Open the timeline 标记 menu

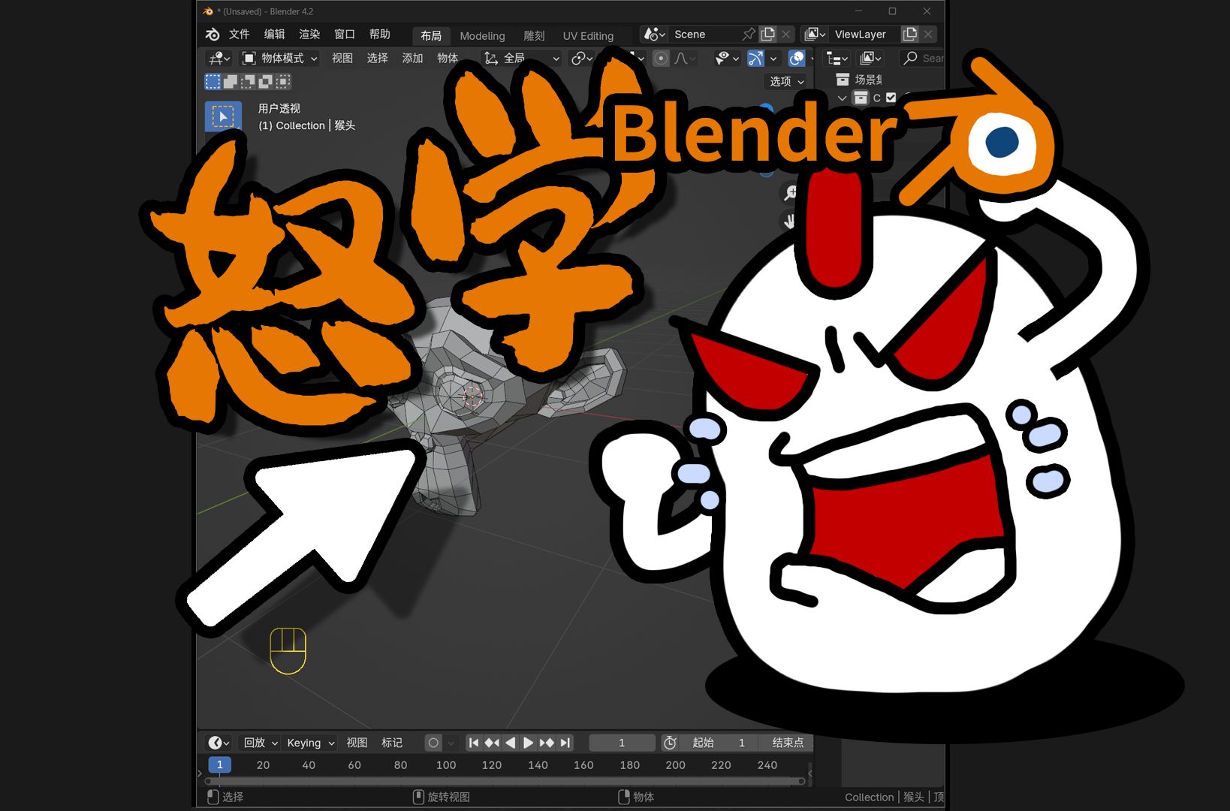click(x=392, y=743)
